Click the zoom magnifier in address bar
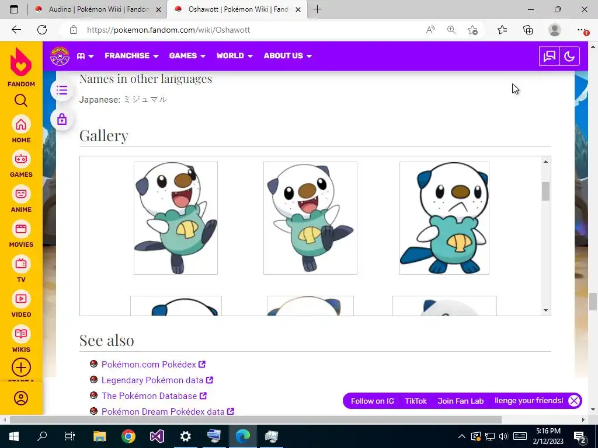This screenshot has width=598, height=448. 451,30
